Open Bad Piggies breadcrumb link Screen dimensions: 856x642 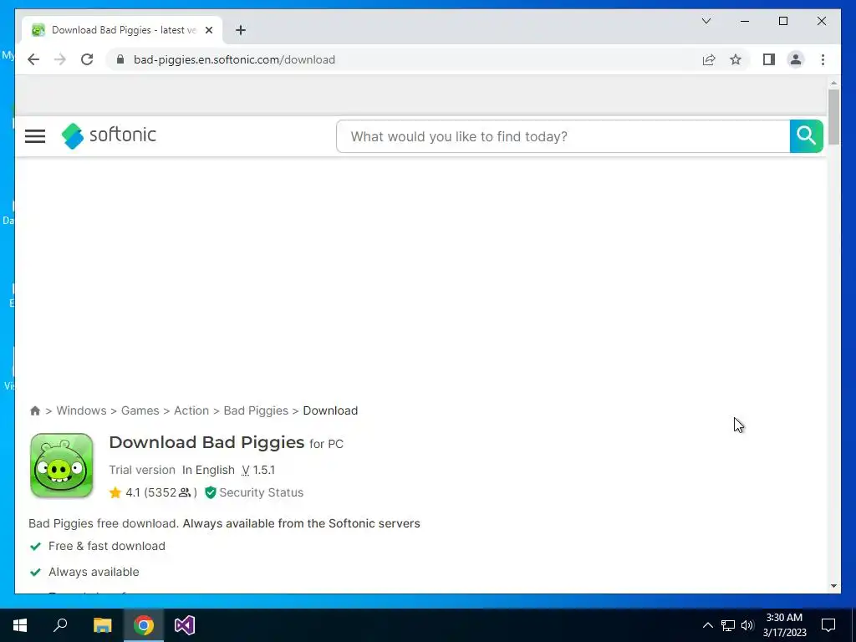point(256,410)
